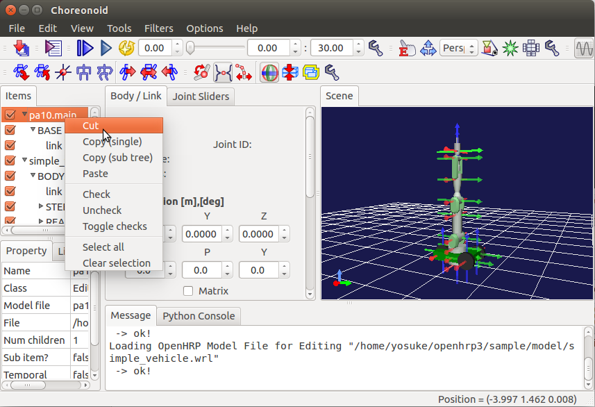Choose Copy (sub tree) menu entry
This screenshot has height=407, width=595.
point(115,158)
